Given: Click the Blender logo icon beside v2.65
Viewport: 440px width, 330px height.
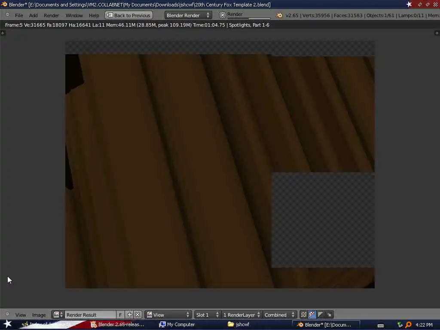Looking at the screenshot, I should [x=279, y=15].
